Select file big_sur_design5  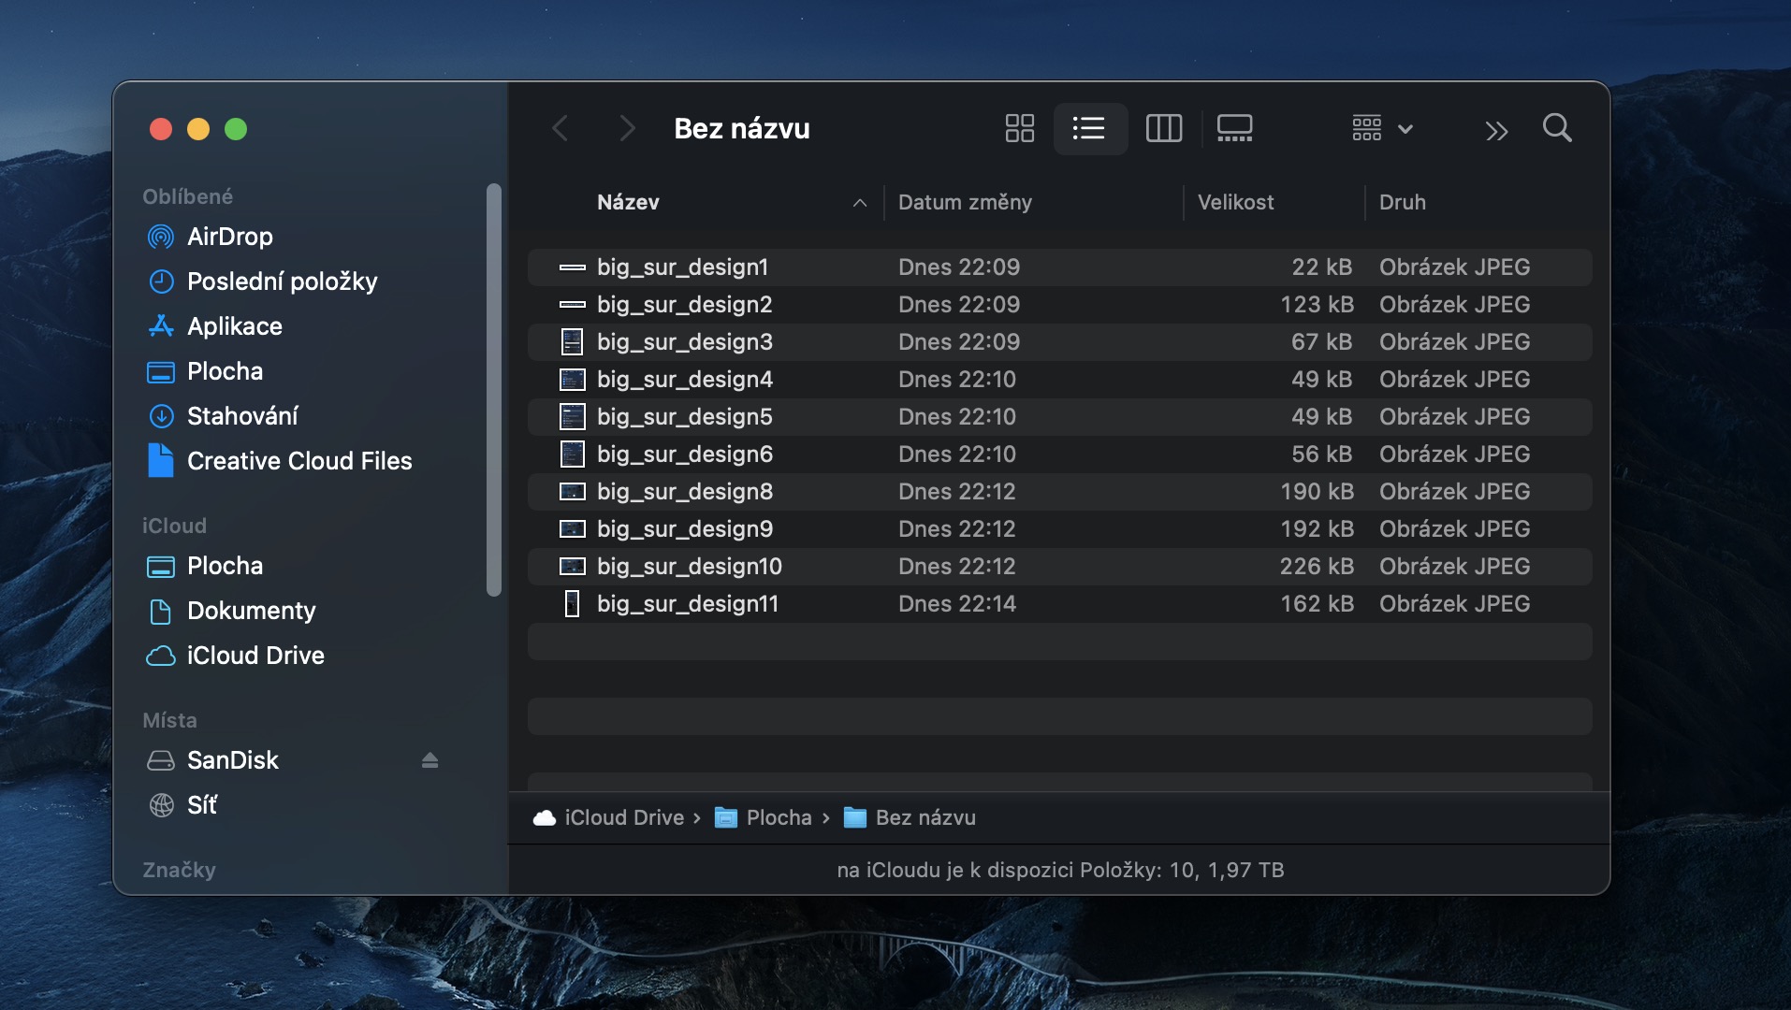(1059, 416)
